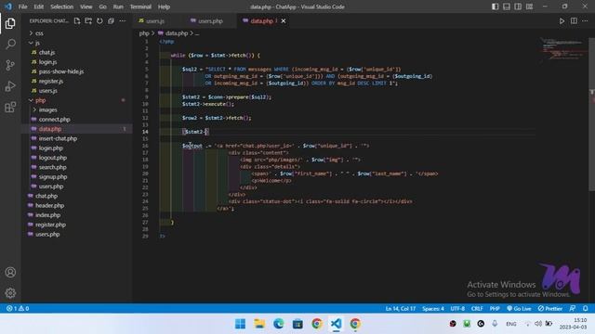Open pass-show-hide.js file
The width and height of the screenshot is (595, 334).
pos(61,71)
